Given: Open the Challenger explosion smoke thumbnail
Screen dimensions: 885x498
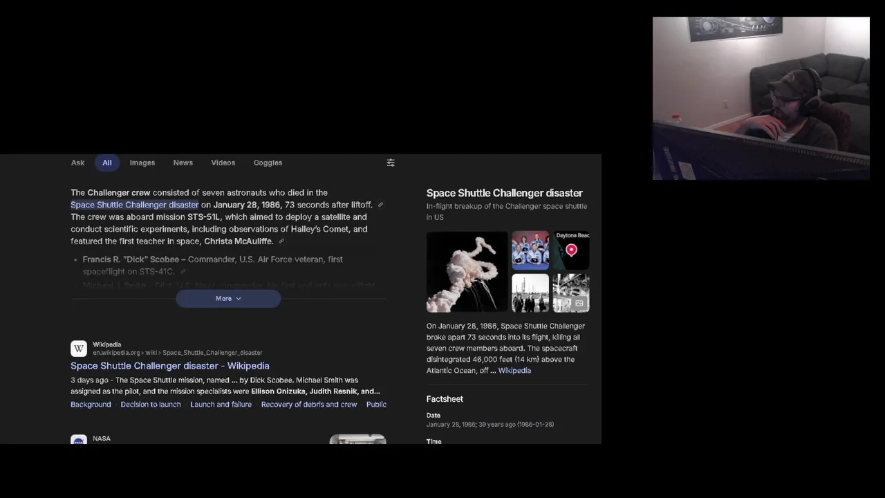Looking at the screenshot, I should (x=467, y=272).
